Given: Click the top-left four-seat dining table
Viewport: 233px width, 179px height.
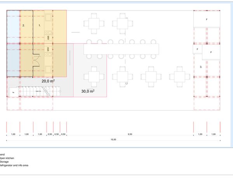Looking at the screenshot, I should (94, 23).
